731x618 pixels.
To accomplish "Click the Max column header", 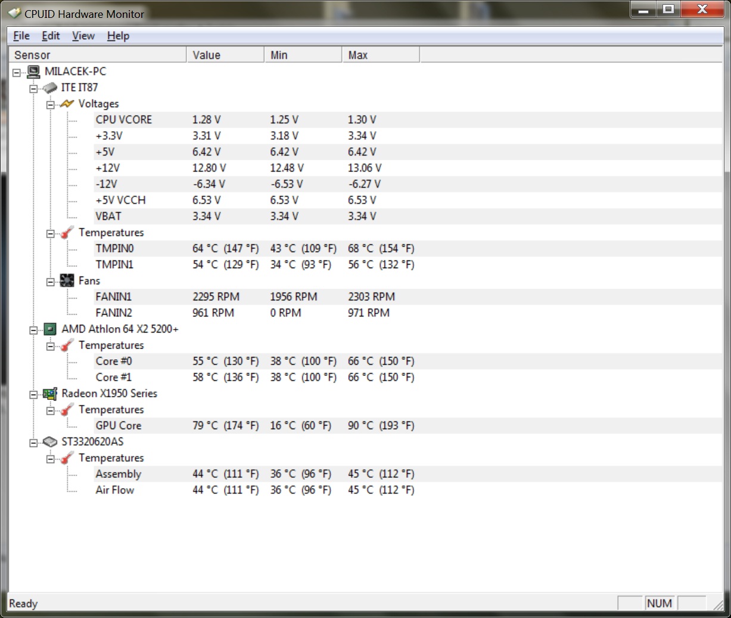I will pos(381,55).
